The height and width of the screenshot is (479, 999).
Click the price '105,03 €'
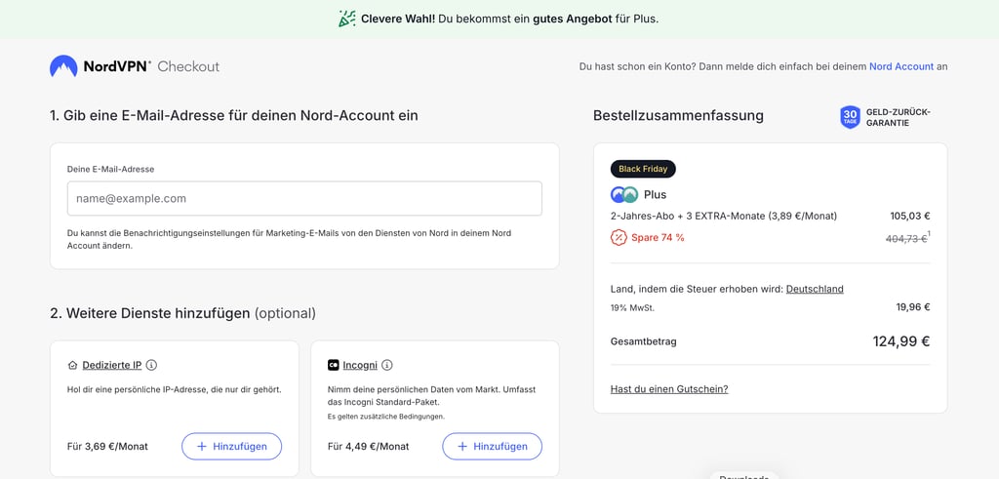click(x=910, y=216)
